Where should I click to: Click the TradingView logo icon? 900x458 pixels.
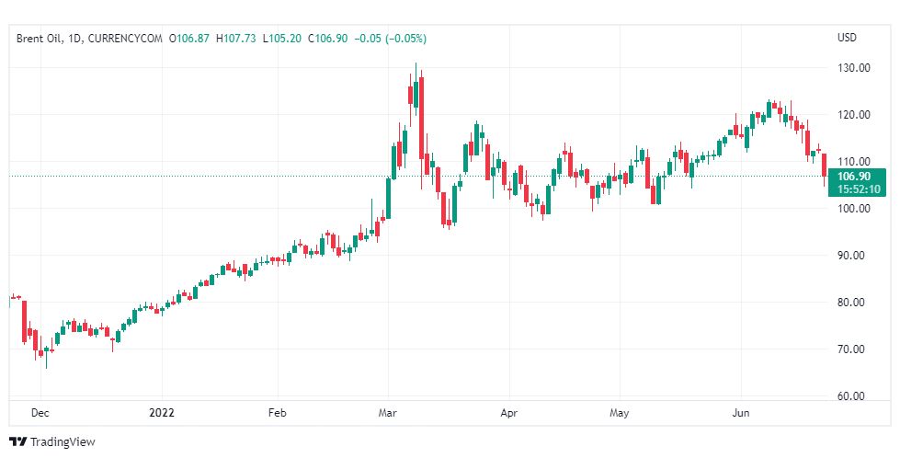point(18,442)
